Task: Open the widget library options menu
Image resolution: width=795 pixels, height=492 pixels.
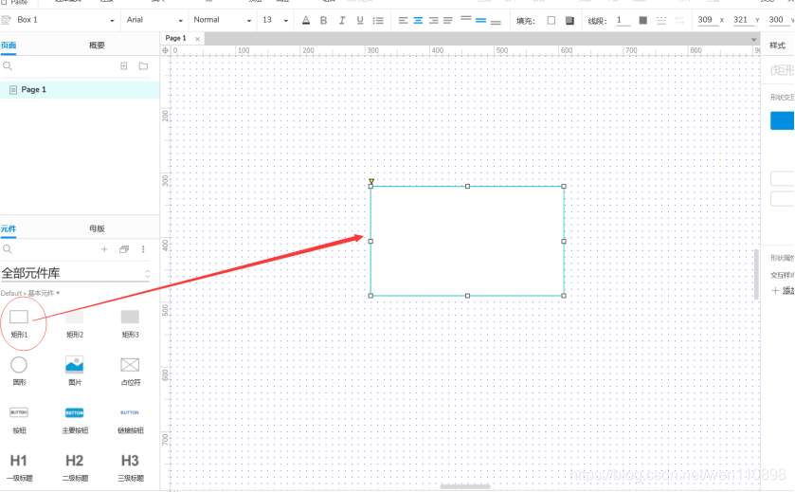Action: (x=143, y=249)
